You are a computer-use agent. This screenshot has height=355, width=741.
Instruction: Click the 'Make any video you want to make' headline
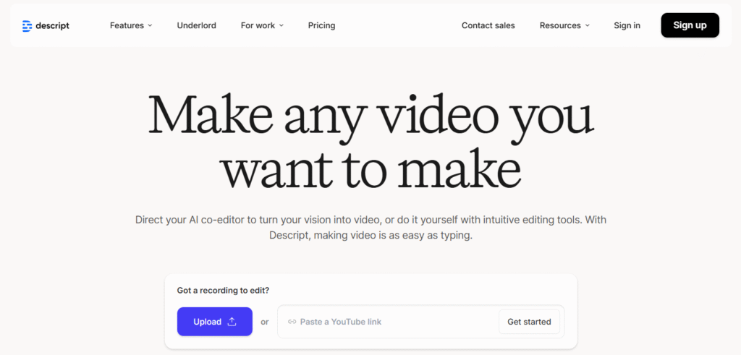pos(371,142)
